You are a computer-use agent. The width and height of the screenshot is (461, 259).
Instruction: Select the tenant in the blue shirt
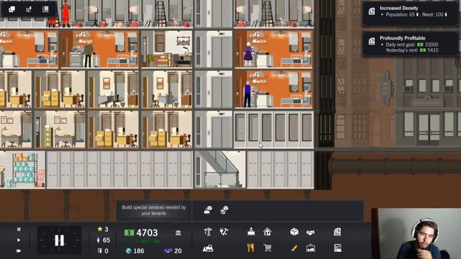[x=248, y=94]
